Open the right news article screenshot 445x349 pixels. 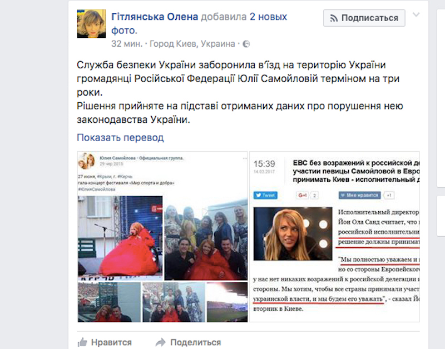point(334,237)
